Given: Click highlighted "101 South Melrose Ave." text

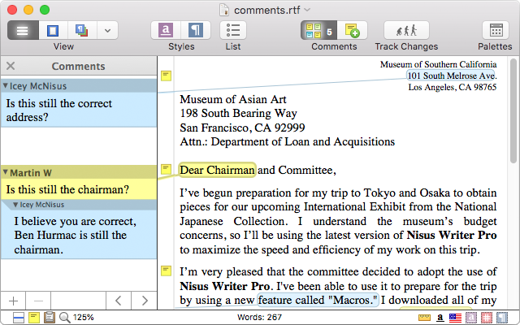Looking at the screenshot, I should pos(452,76).
